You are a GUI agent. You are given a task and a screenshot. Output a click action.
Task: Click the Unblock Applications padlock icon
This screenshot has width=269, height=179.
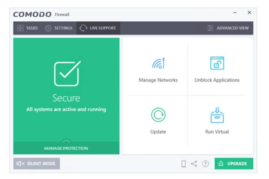pos(217,64)
